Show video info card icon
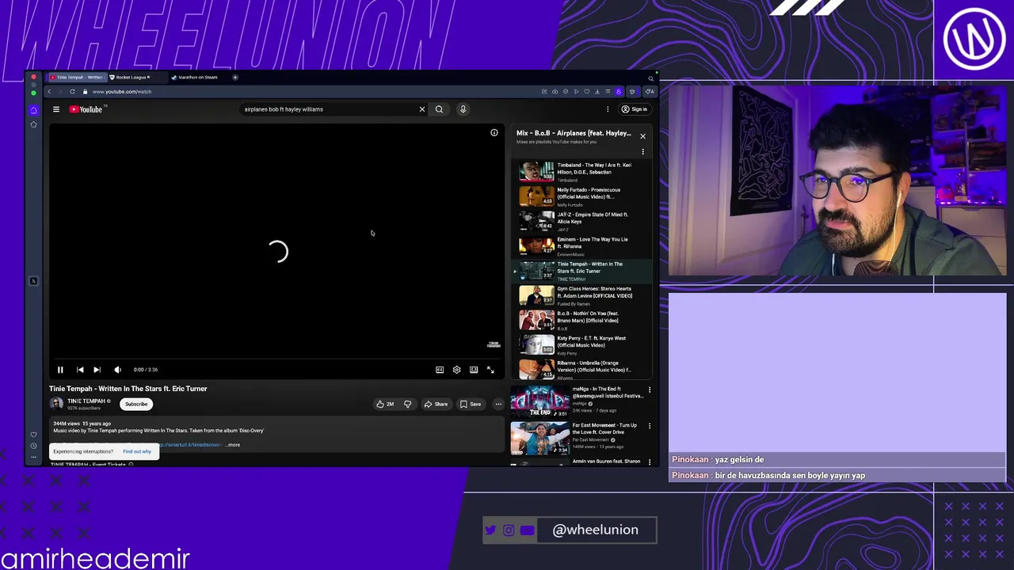Image resolution: width=1014 pixels, height=570 pixels. point(494,132)
